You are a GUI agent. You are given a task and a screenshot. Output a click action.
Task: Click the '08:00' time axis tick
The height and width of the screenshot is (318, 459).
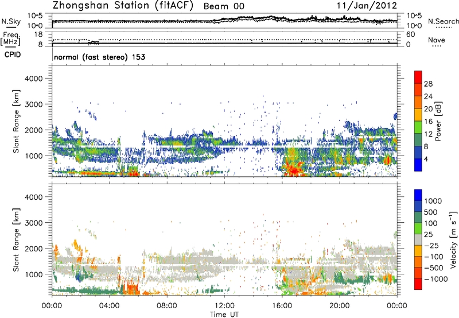(167, 306)
